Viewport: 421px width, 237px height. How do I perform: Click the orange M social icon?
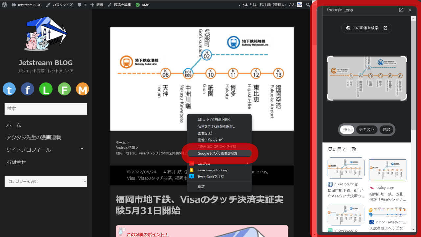click(x=83, y=89)
